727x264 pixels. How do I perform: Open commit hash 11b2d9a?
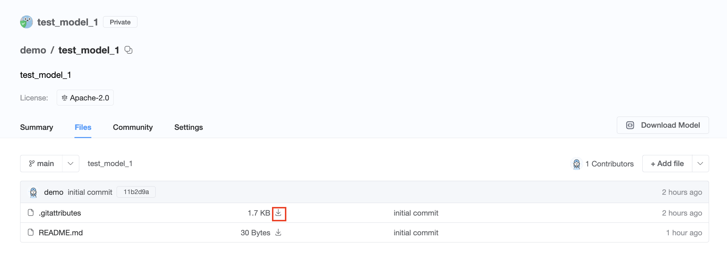pyautogui.click(x=136, y=192)
